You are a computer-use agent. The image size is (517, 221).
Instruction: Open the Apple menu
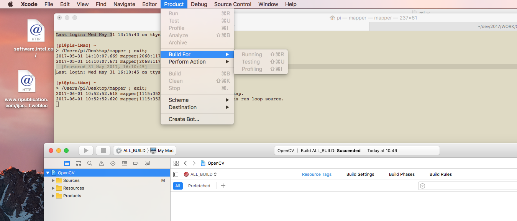(10, 4)
